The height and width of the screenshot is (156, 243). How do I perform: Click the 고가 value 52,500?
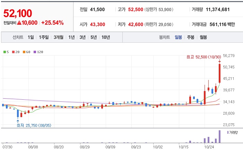tap(136, 9)
